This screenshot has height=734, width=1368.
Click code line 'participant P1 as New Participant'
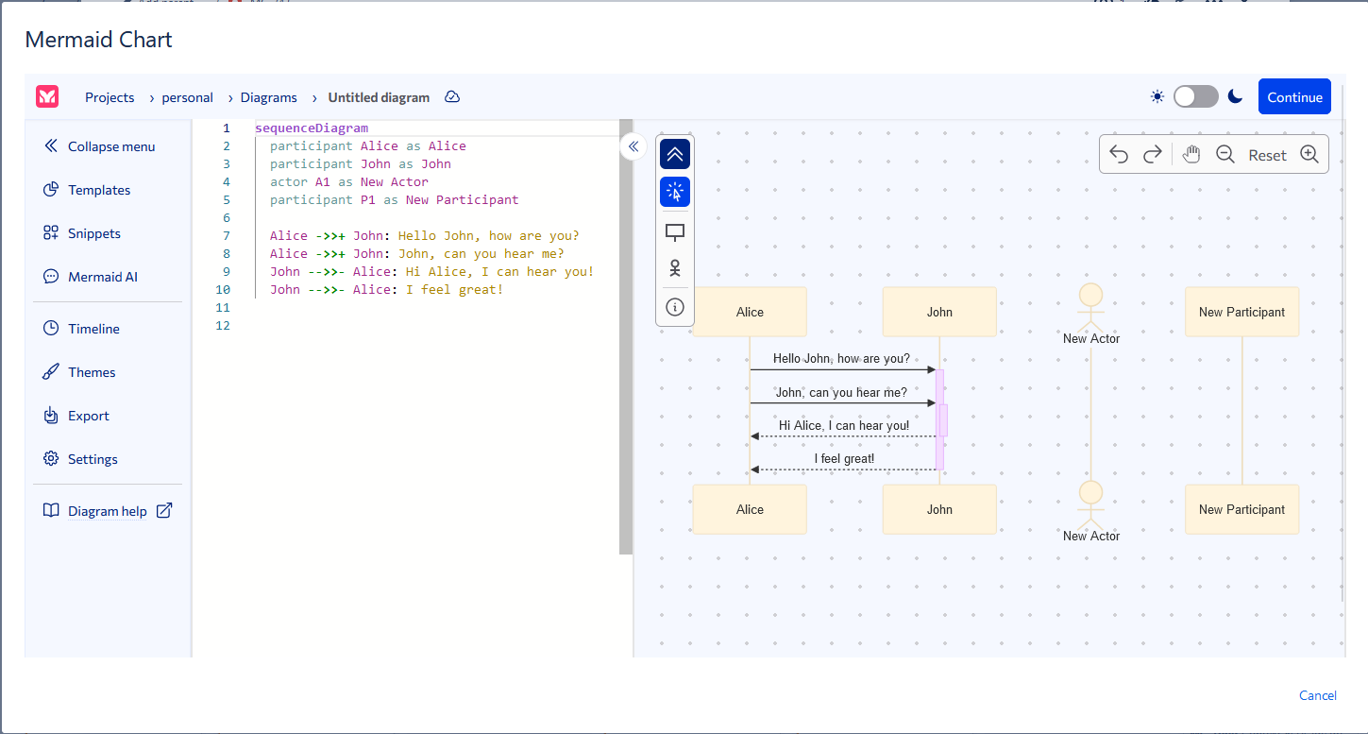click(395, 199)
